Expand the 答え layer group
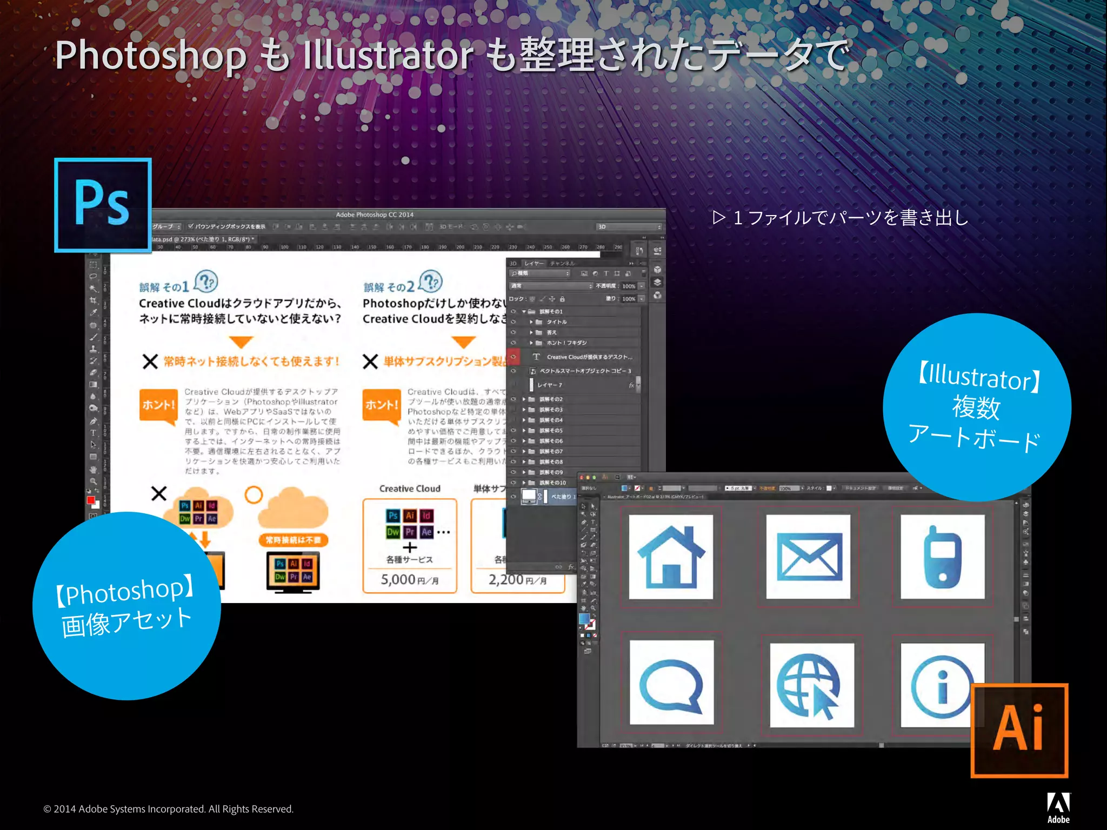 click(x=531, y=332)
